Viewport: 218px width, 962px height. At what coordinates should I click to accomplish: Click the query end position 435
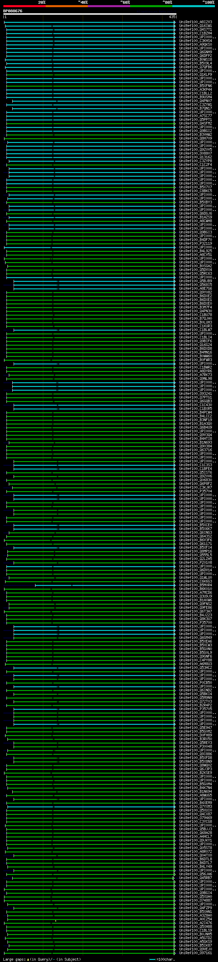point(172,17)
